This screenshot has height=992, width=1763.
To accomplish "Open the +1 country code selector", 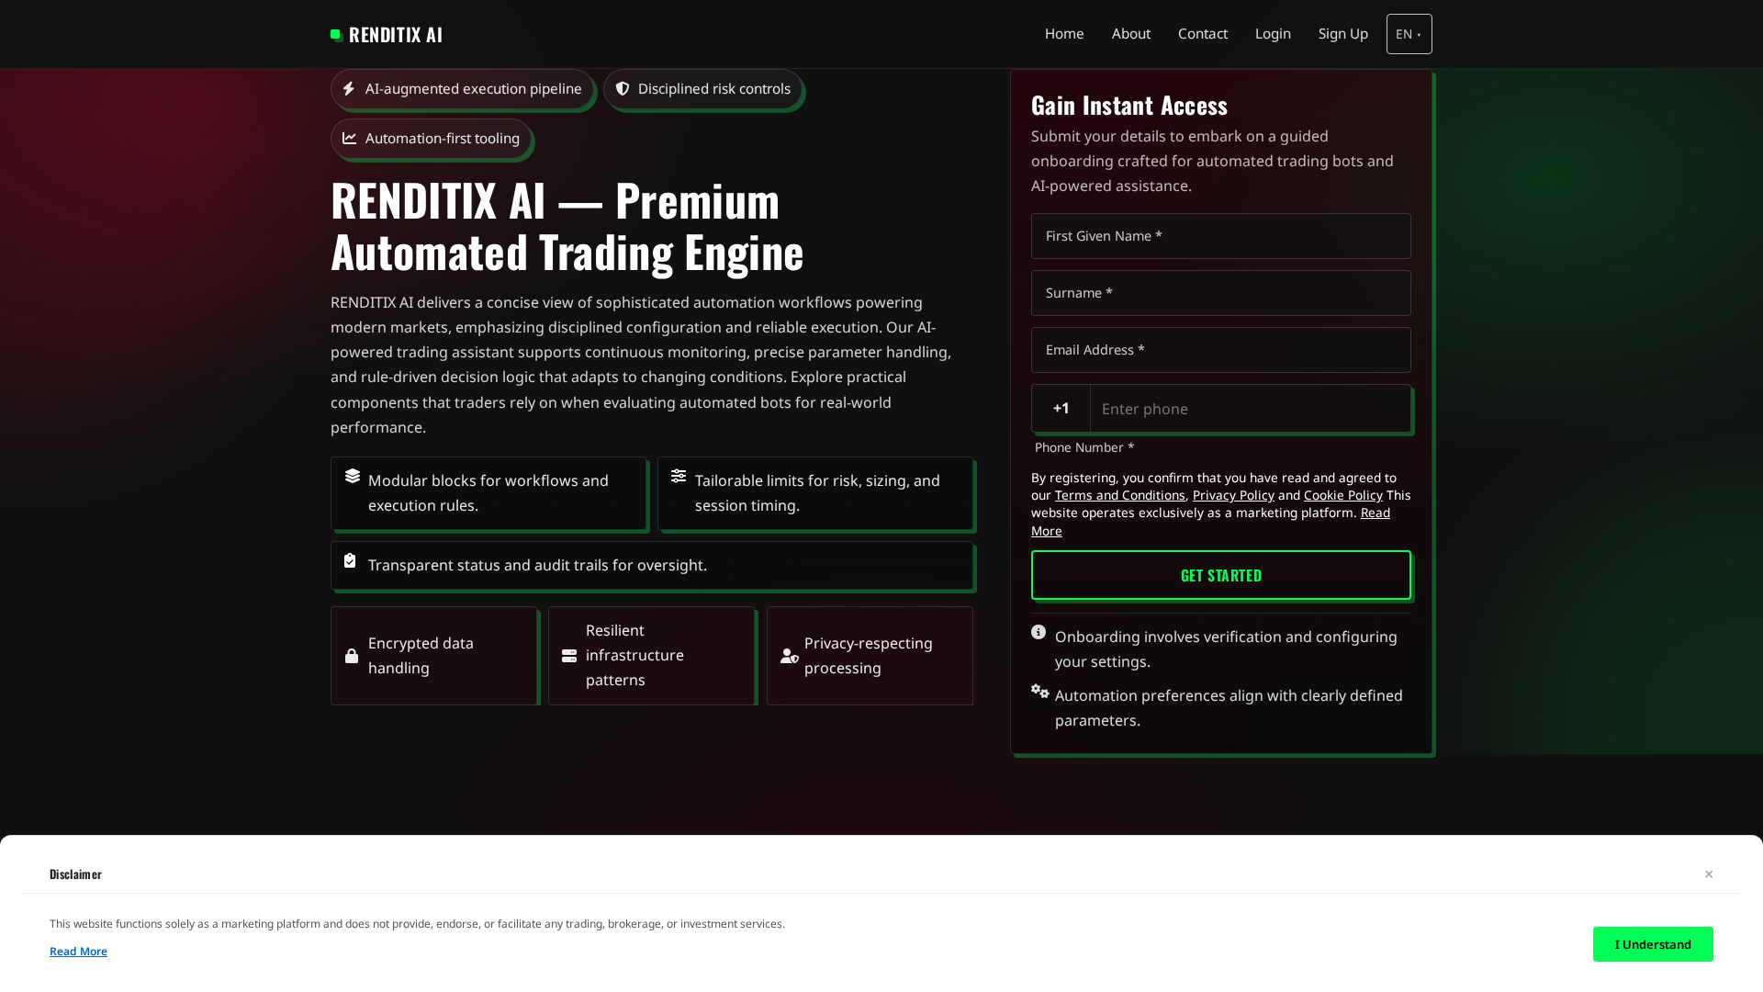I will (x=1061, y=408).
